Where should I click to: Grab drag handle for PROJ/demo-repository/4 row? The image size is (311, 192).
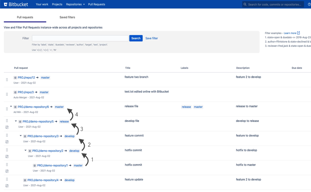pos(7,179)
